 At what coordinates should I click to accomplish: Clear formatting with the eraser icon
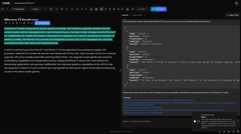coord(127,9)
